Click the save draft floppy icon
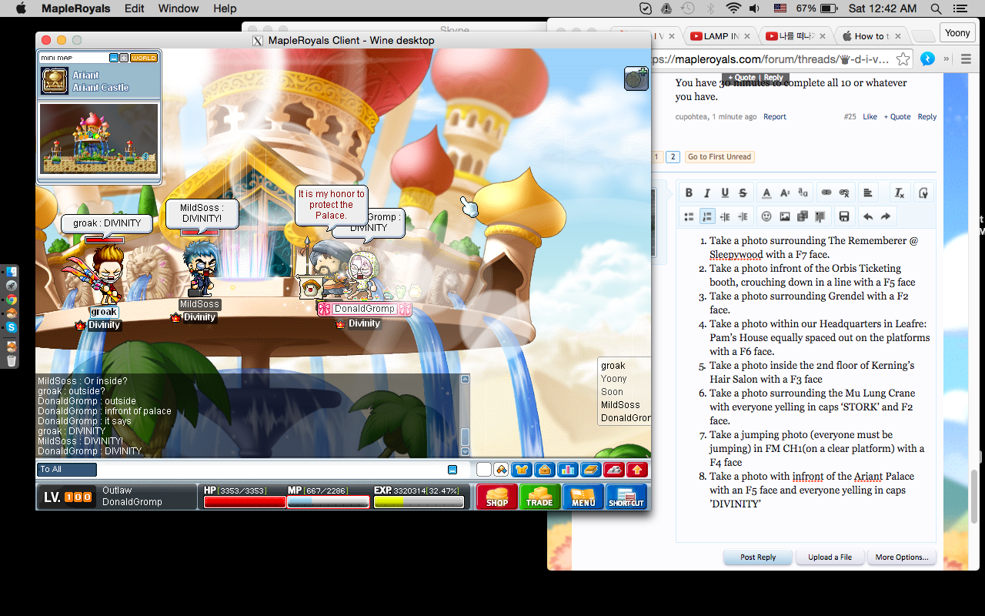Image resolution: width=985 pixels, height=616 pixels. [x=844, y=216]
